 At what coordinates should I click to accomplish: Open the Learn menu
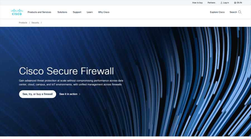(x=90, y=12)
